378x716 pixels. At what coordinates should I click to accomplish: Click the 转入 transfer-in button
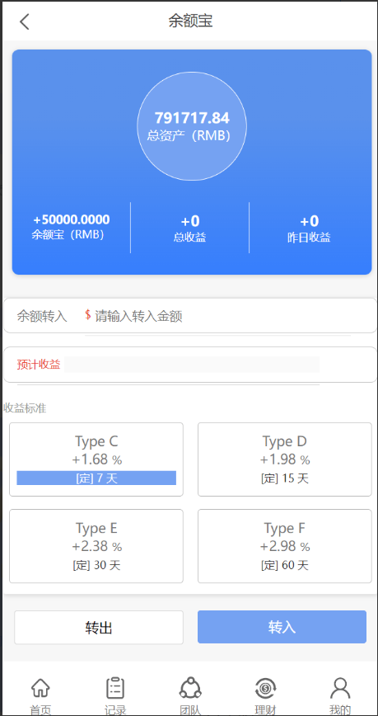tap(282, 627)
